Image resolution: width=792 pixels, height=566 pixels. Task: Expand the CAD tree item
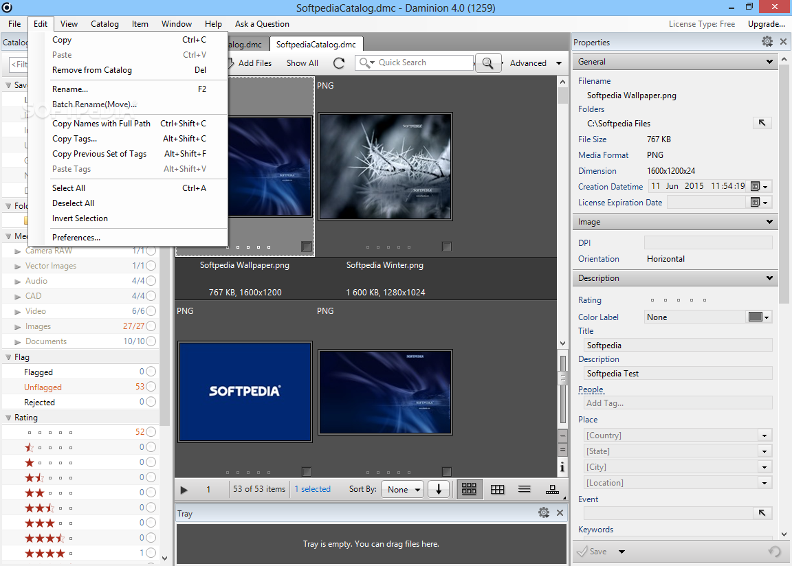pyautogui.click(x=18, y=296)
